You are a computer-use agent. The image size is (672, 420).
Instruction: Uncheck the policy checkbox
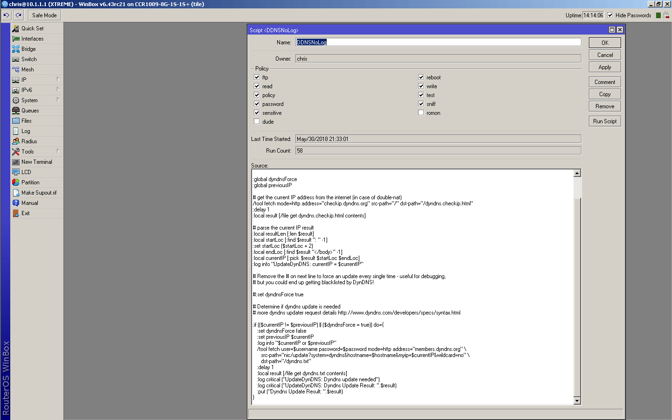257,95
